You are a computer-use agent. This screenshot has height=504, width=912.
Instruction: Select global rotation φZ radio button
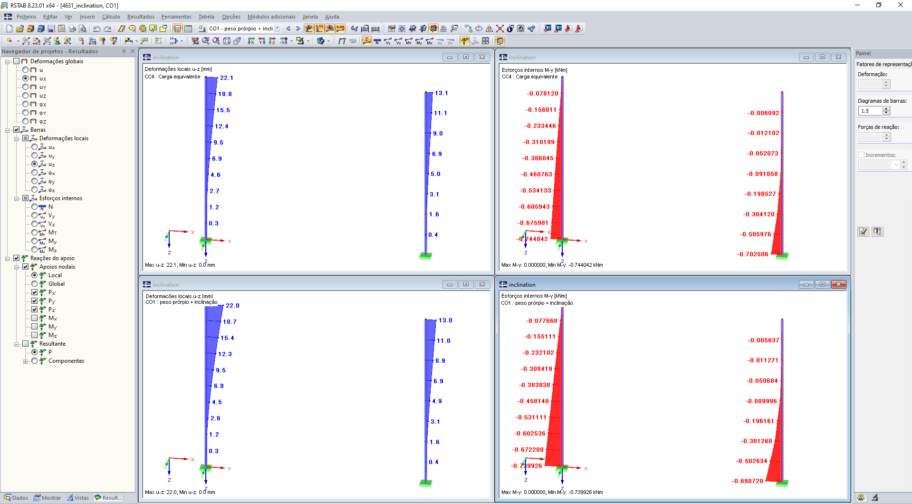26,121
